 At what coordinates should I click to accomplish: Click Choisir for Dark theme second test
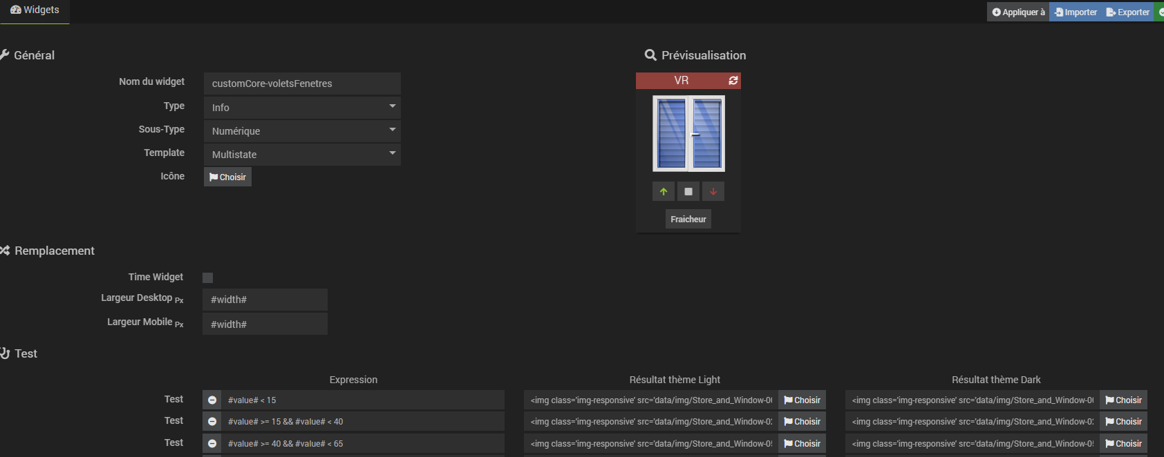(x=1123, y=421)
